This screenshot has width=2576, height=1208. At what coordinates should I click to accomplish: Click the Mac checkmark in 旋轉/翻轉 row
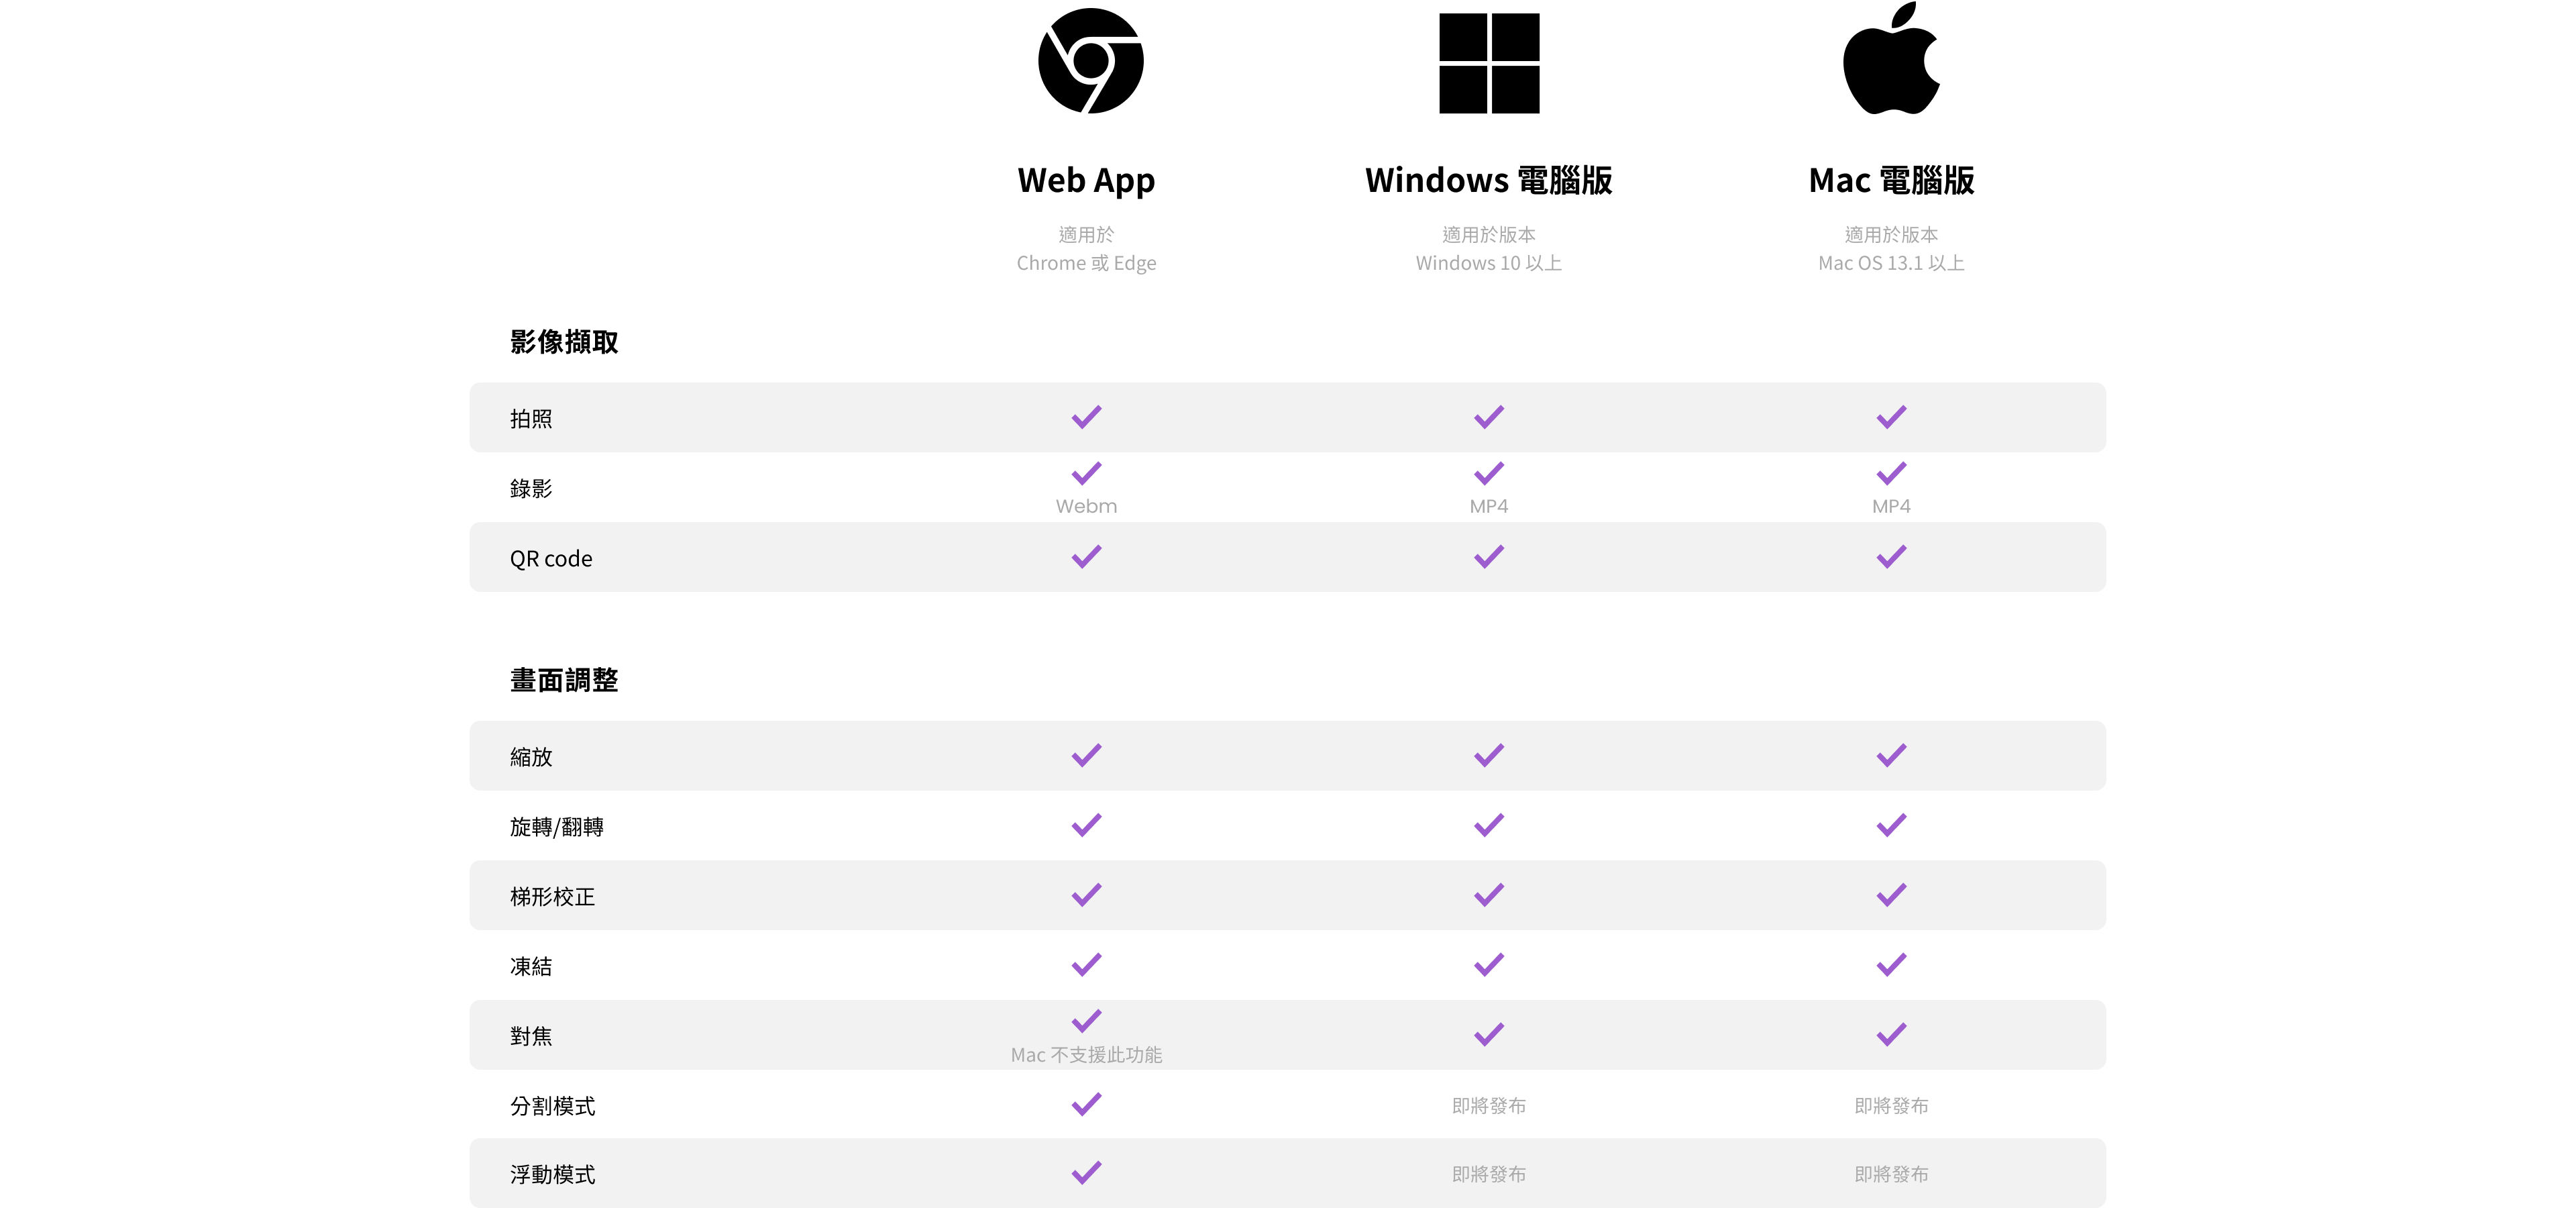(1891, 825)
